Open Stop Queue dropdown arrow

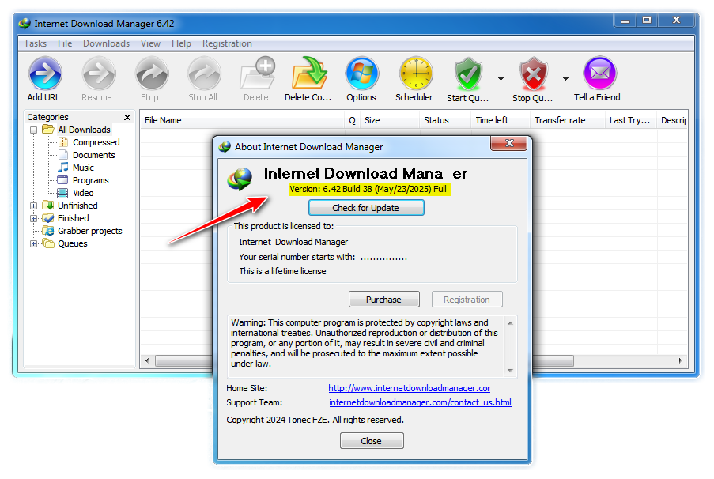(565, 79)
